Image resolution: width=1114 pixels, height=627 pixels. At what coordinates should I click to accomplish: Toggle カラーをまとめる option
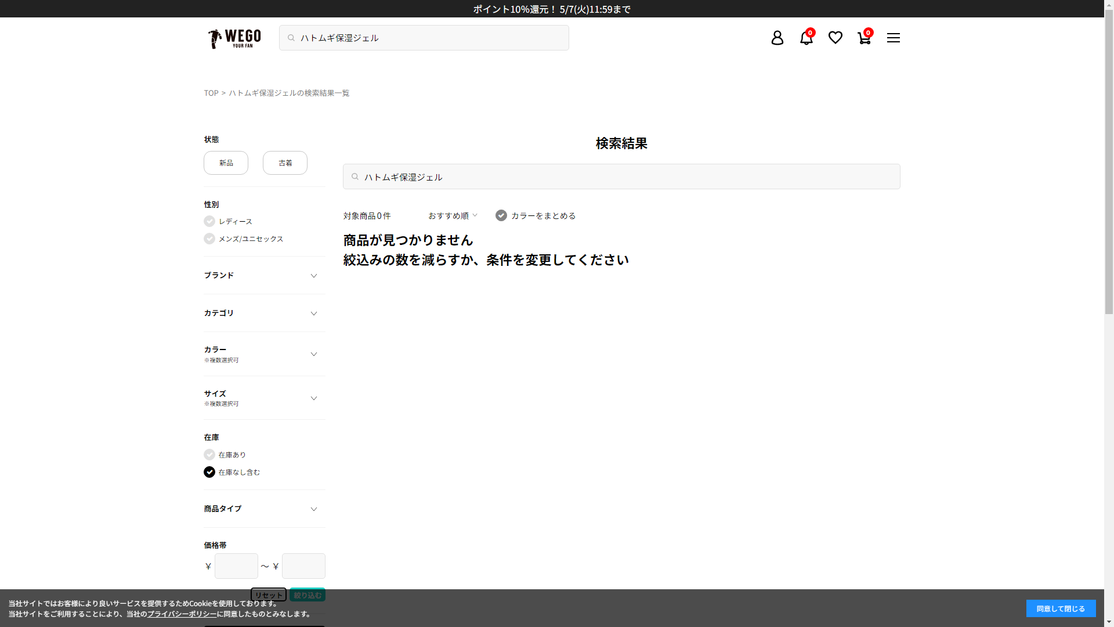pos(501,215)
